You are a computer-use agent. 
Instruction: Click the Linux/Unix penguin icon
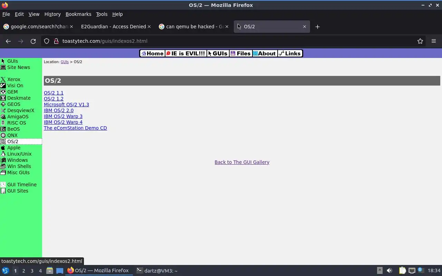3,154
